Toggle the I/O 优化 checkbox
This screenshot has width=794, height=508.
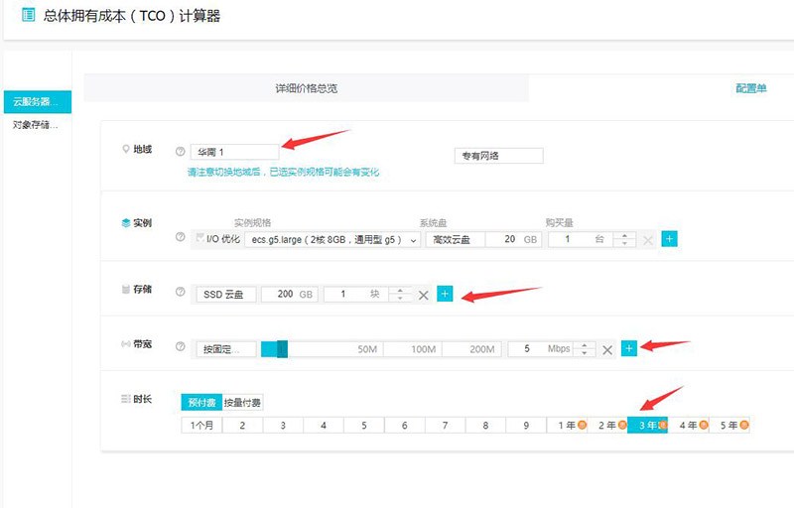click(x=199, y=238)
